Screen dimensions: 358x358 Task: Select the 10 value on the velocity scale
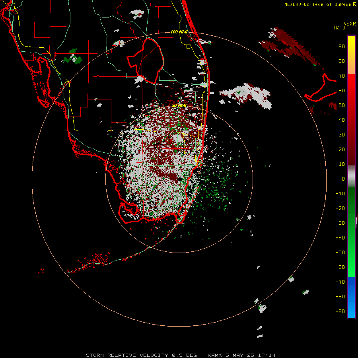pyautogui.click(x=342, y=164)
